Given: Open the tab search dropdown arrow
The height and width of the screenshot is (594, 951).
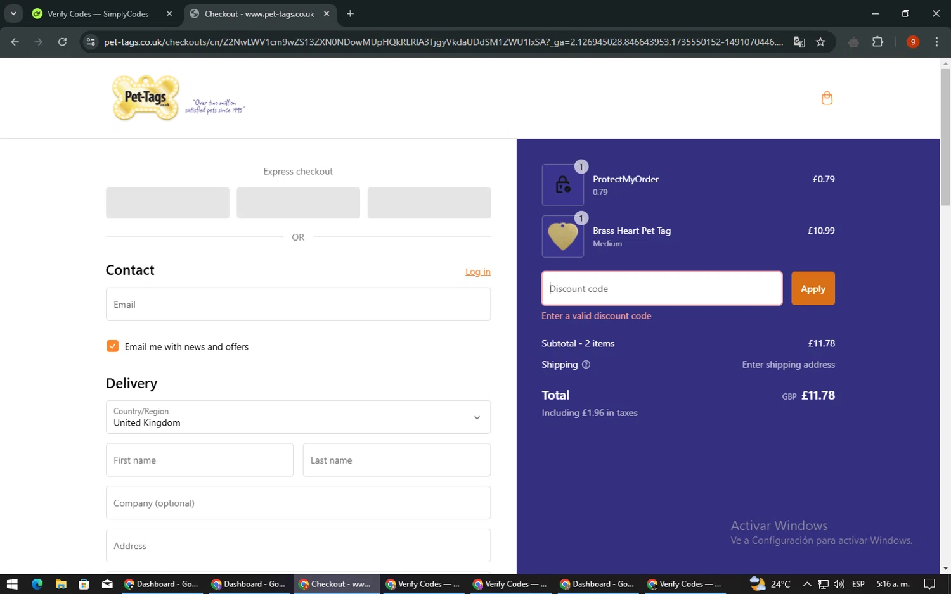Looking at the screenshot, I should [13, 13].
